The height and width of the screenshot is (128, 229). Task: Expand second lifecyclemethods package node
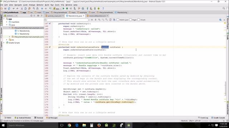pos(10,37)
